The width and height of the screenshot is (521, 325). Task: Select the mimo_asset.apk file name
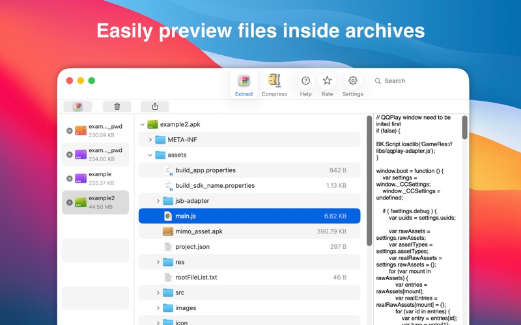pyautogui.click(x=199, y=231)
